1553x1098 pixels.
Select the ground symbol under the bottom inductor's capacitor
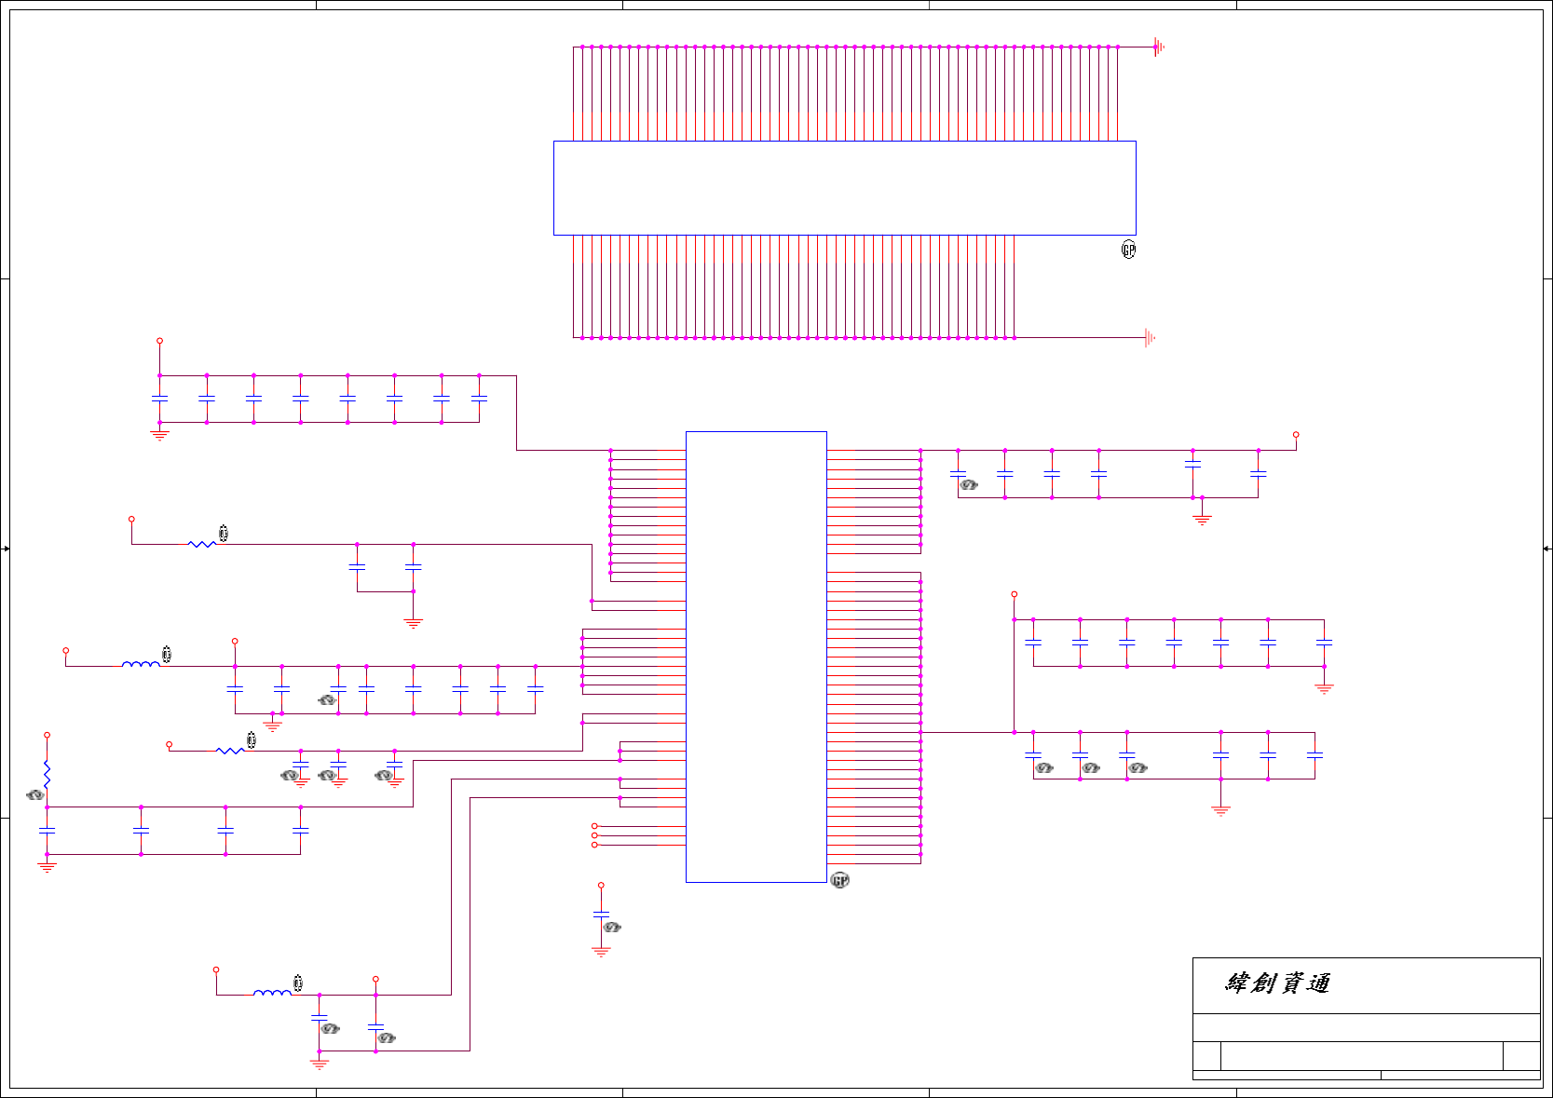(320, 1064)
